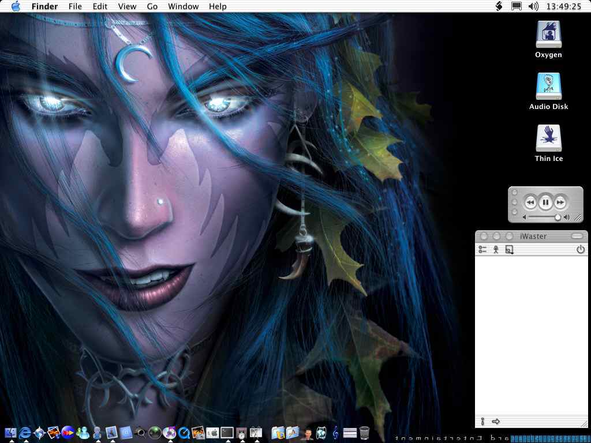Click the iWaster list options icon
The height and width of the screenshot is (443, 591).
[x=482, y=249]
